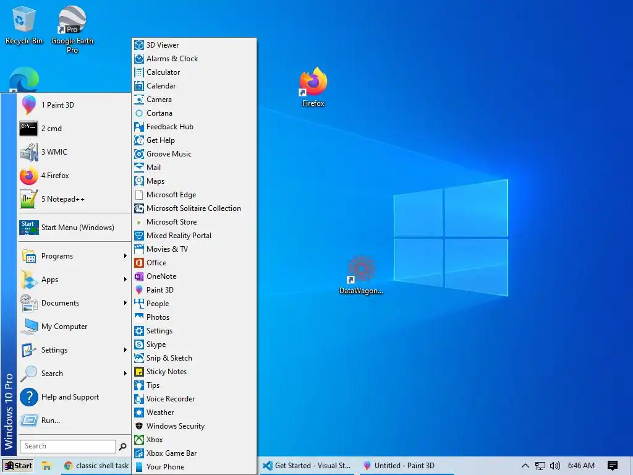Open the volume control in tray
Viewport: 633px width, 475px height.
(x=555, y=466)
